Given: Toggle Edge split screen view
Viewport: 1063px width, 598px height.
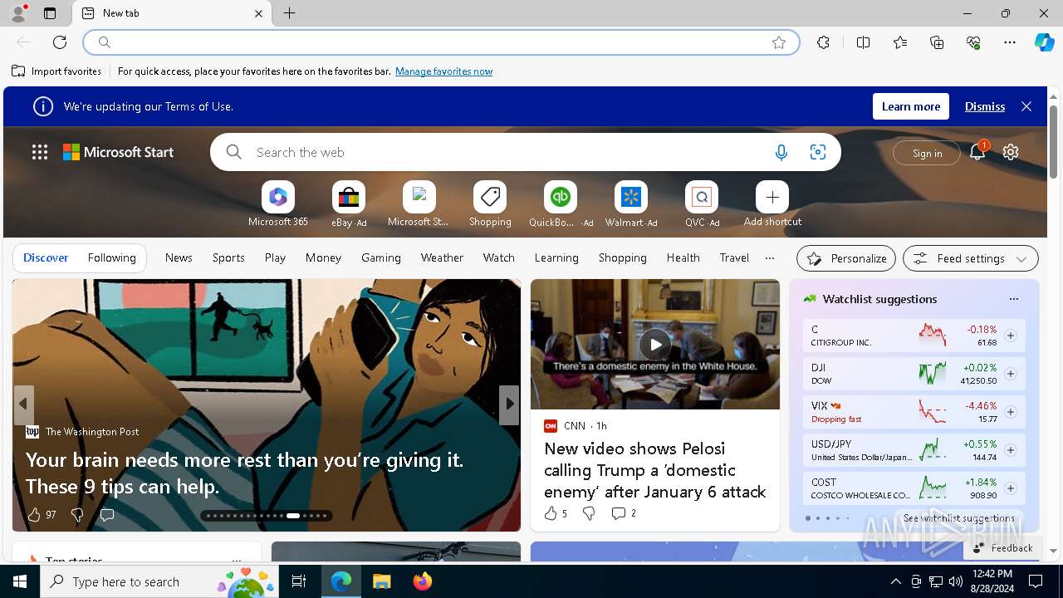Looking at the screenshot, I should click(863, 42).
